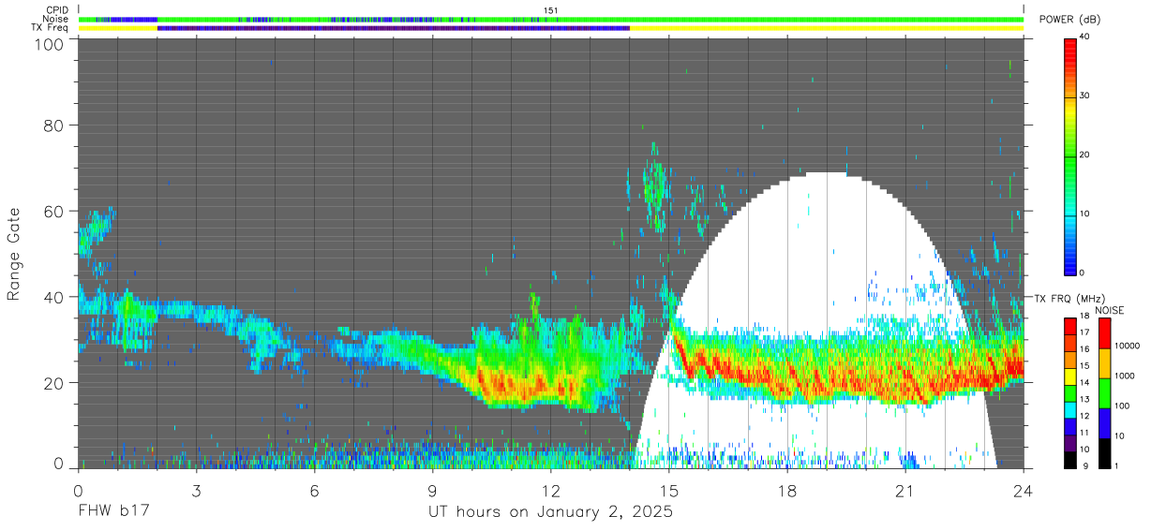Select the 12 tick on the UT hours axis

tap(551, 490)
